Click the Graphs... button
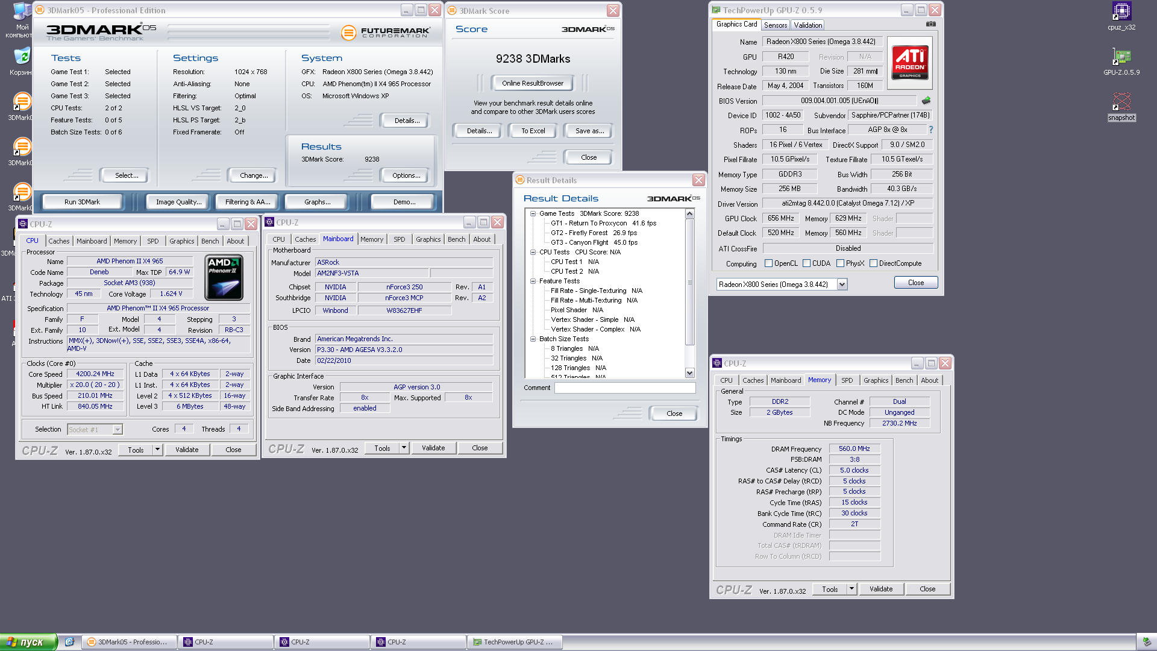This screenshot has height=651, width=1157. coord(318,202)
